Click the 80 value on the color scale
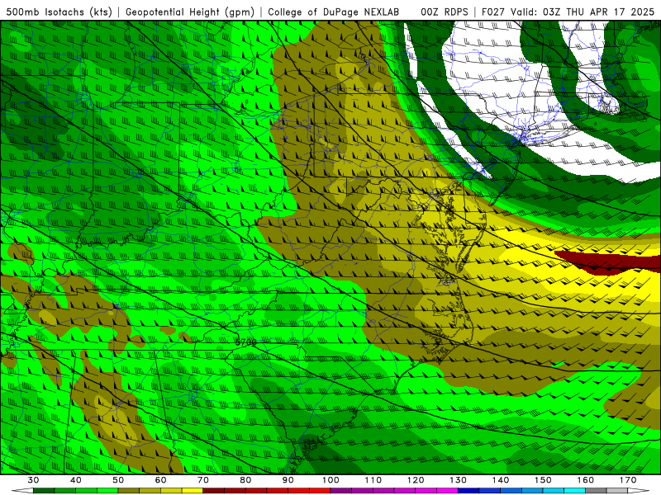 click(245, 480)
